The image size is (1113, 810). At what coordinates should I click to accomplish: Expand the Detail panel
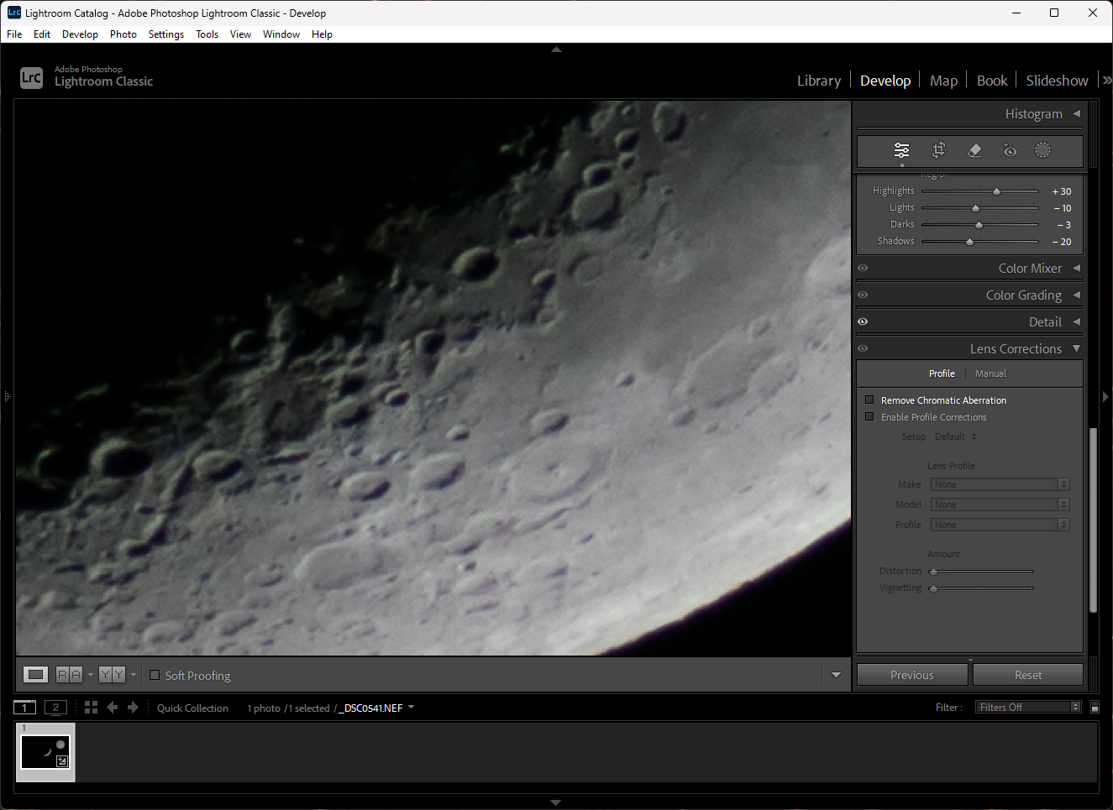pyautogui.click(x=1076, y=321)
